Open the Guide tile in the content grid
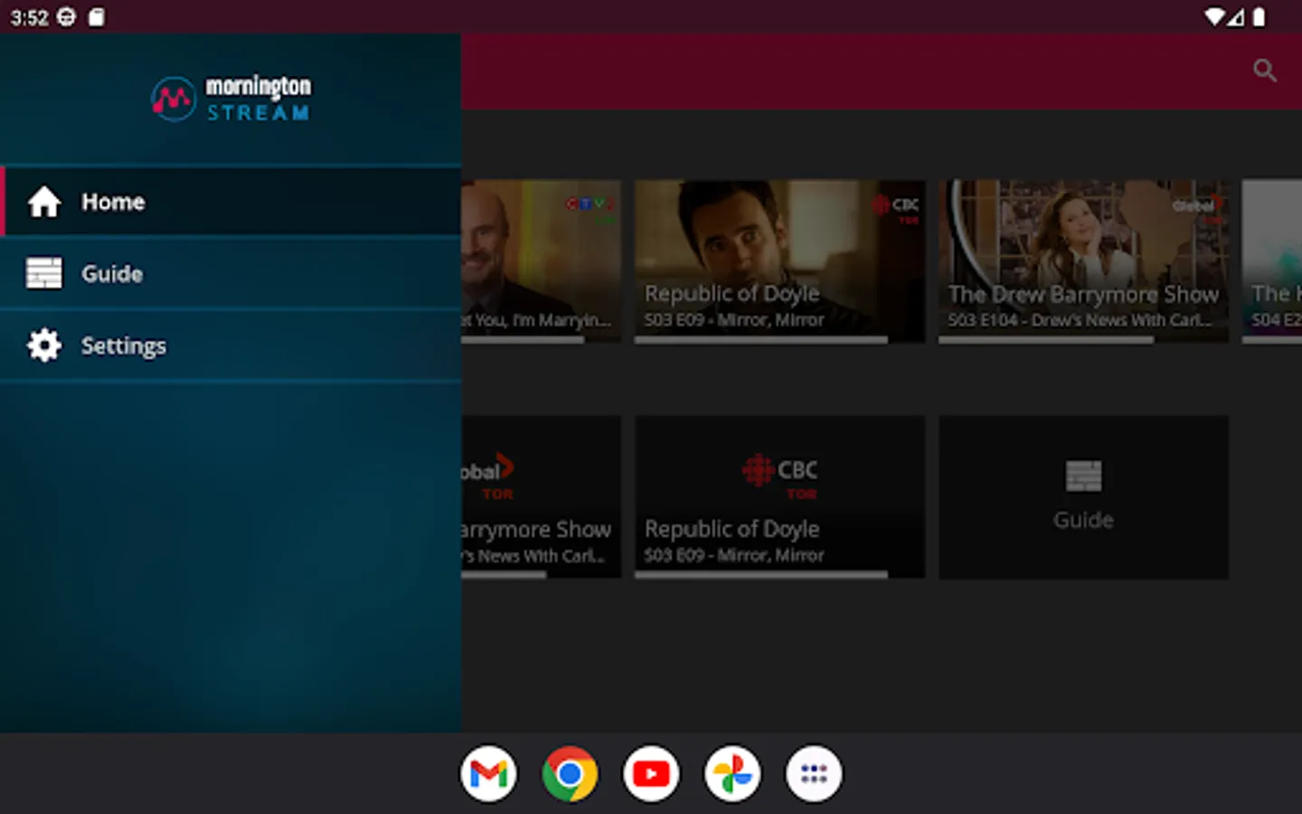Screen dimensions: 1302x814 click(x=1083, y=497)
